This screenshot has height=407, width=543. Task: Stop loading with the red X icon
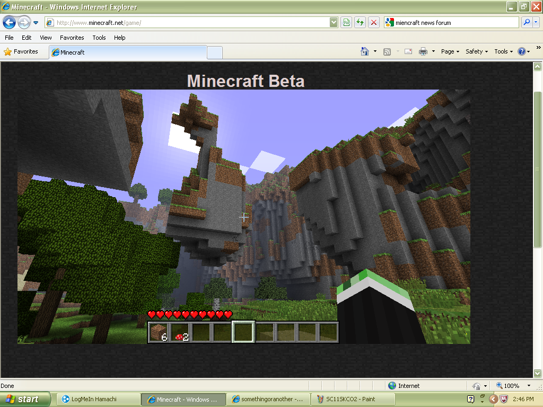[x=374, y=23]
